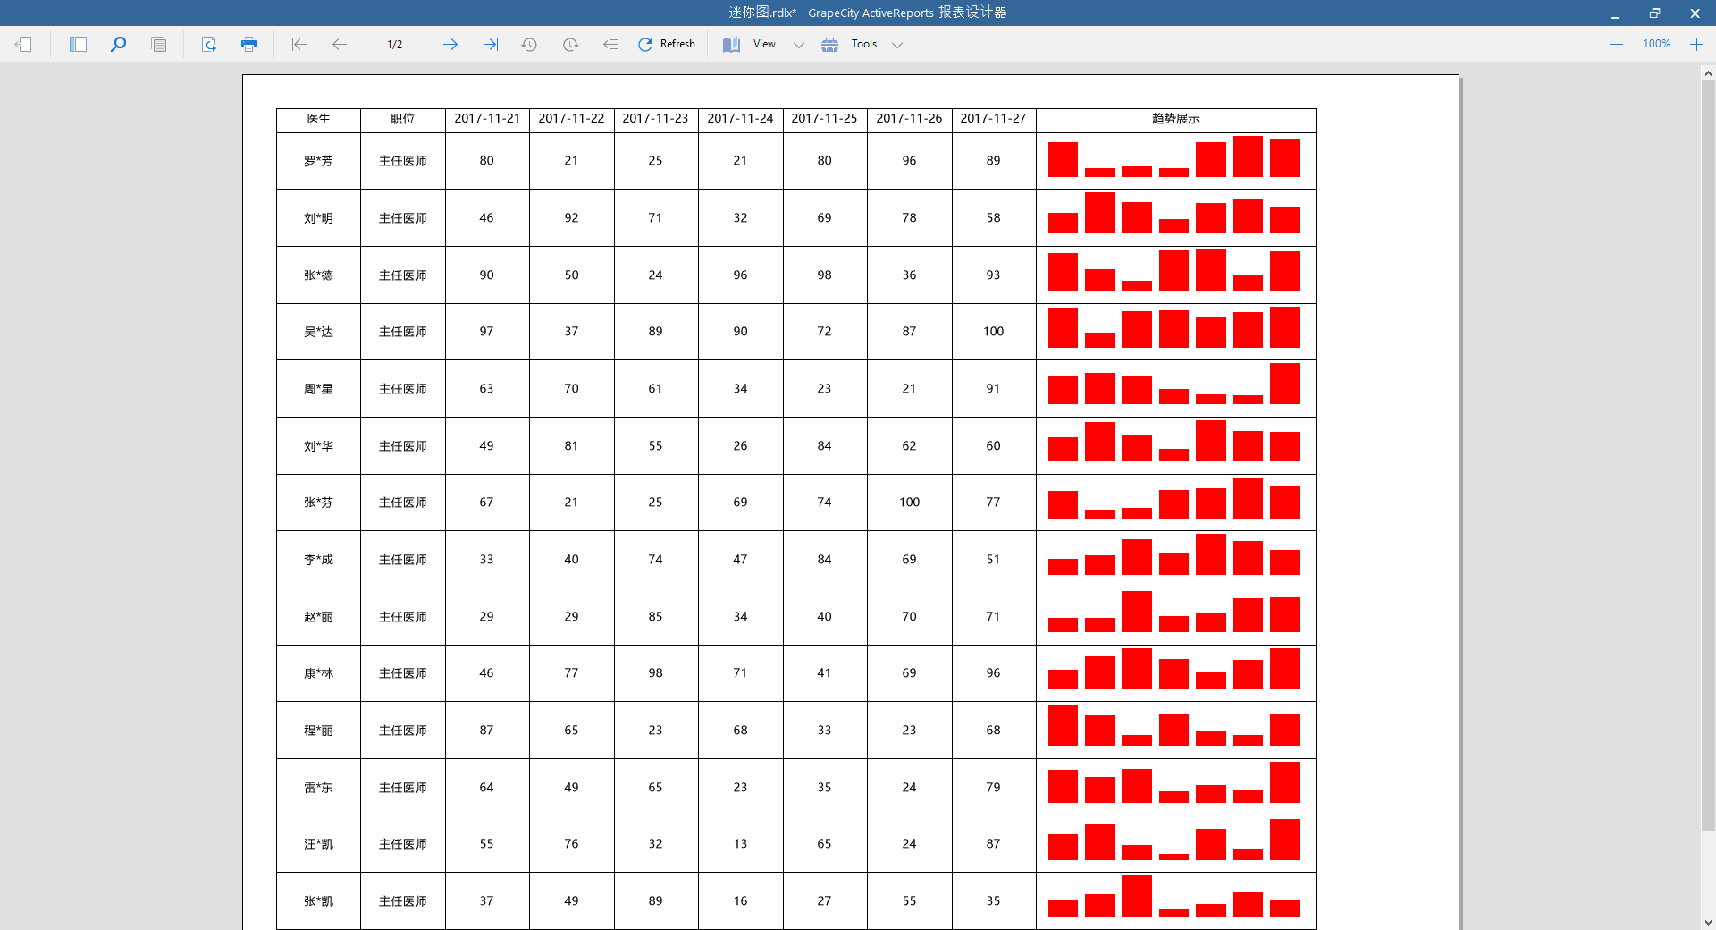The image size is (1716, 930).
Task: Select the doctor name 罗*芳
Action: coord(318,161)
